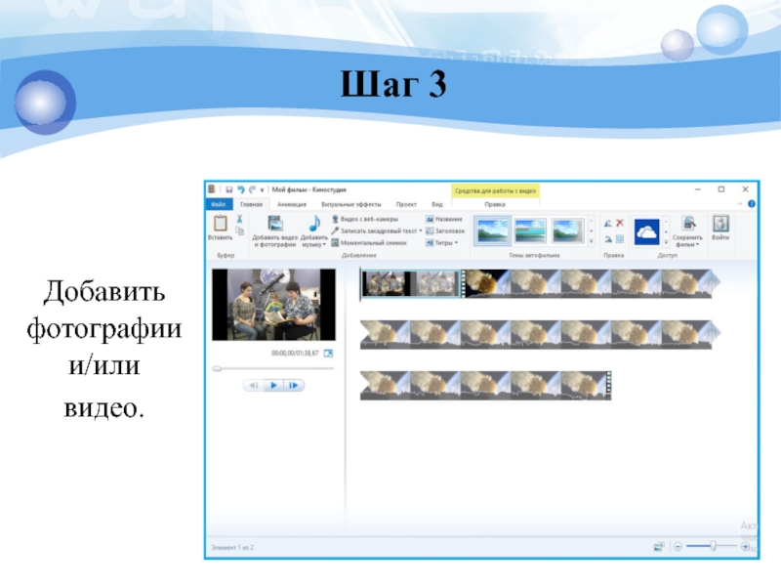Click the Undo arrow in title bar
Viewport: 781px width, 586px height.
click(x=241, y=189)
